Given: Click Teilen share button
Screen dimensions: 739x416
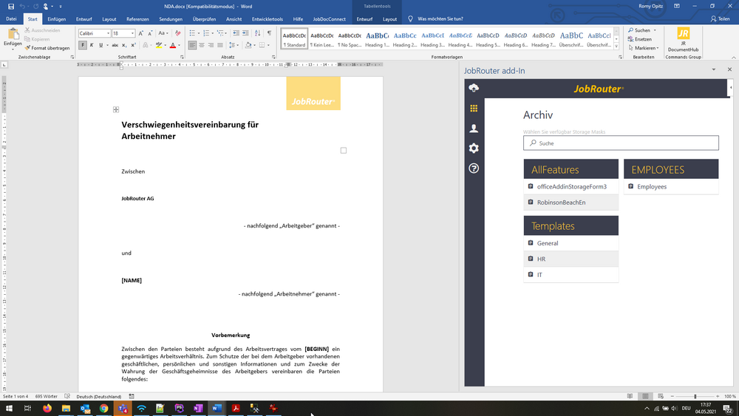Looking at the screenshot, I should click(x=720, y=19).
